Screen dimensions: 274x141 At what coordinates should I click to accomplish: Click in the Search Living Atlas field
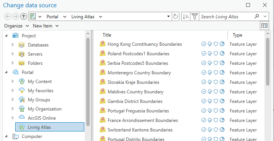pyautogui.click(x=226, y=17)
